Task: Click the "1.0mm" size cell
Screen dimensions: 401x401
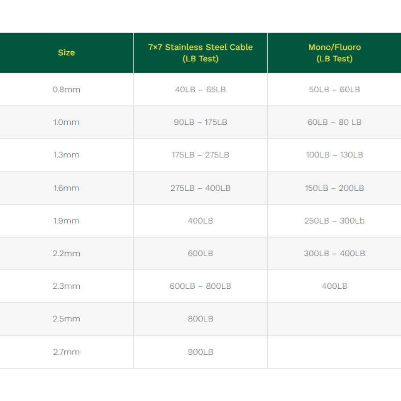Action: [x=66, y=122]
